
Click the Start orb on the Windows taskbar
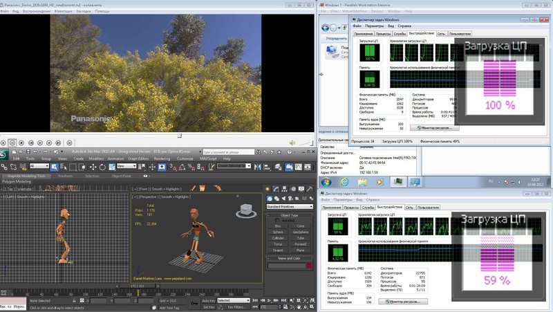click(x=326, y=182)
